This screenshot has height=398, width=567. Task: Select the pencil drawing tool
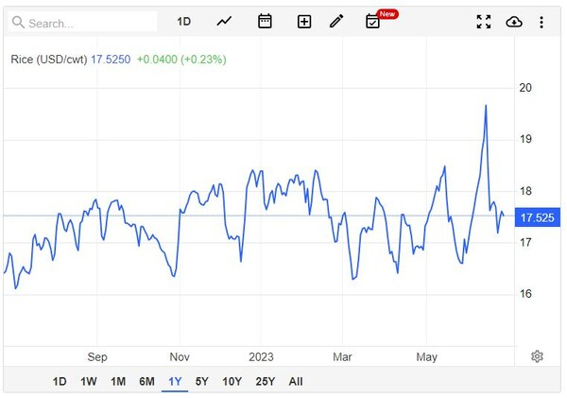pyautogui.click(x=336, y=21)
